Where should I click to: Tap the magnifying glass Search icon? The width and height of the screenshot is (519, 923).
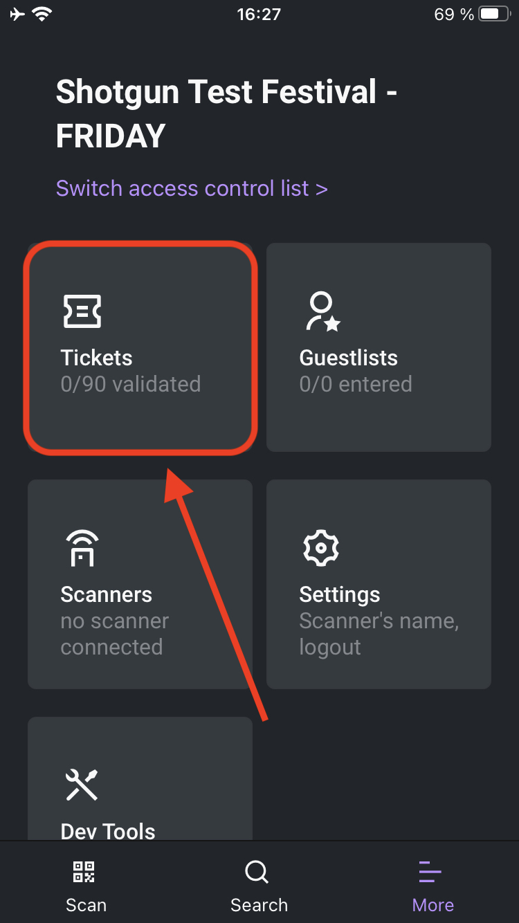(x=257, y=872)
